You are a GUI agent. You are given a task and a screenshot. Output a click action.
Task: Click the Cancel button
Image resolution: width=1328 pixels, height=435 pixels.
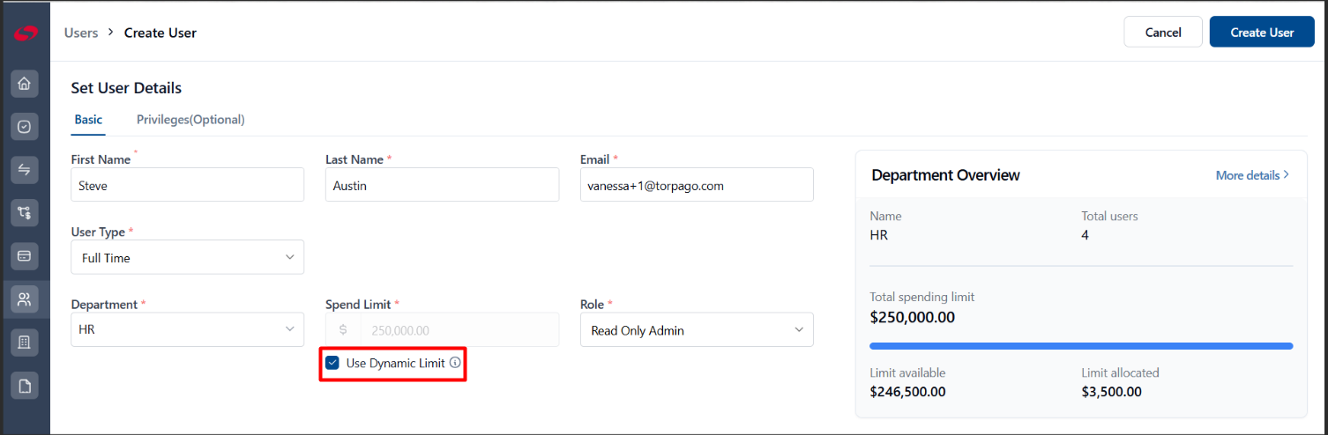point(1163,32)
